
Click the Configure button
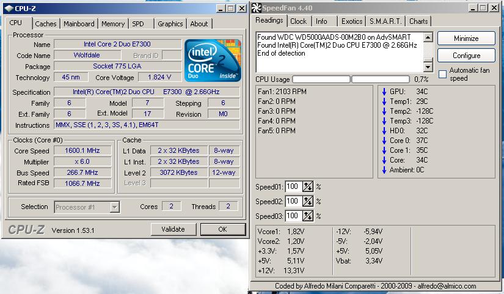coord(466,56)
